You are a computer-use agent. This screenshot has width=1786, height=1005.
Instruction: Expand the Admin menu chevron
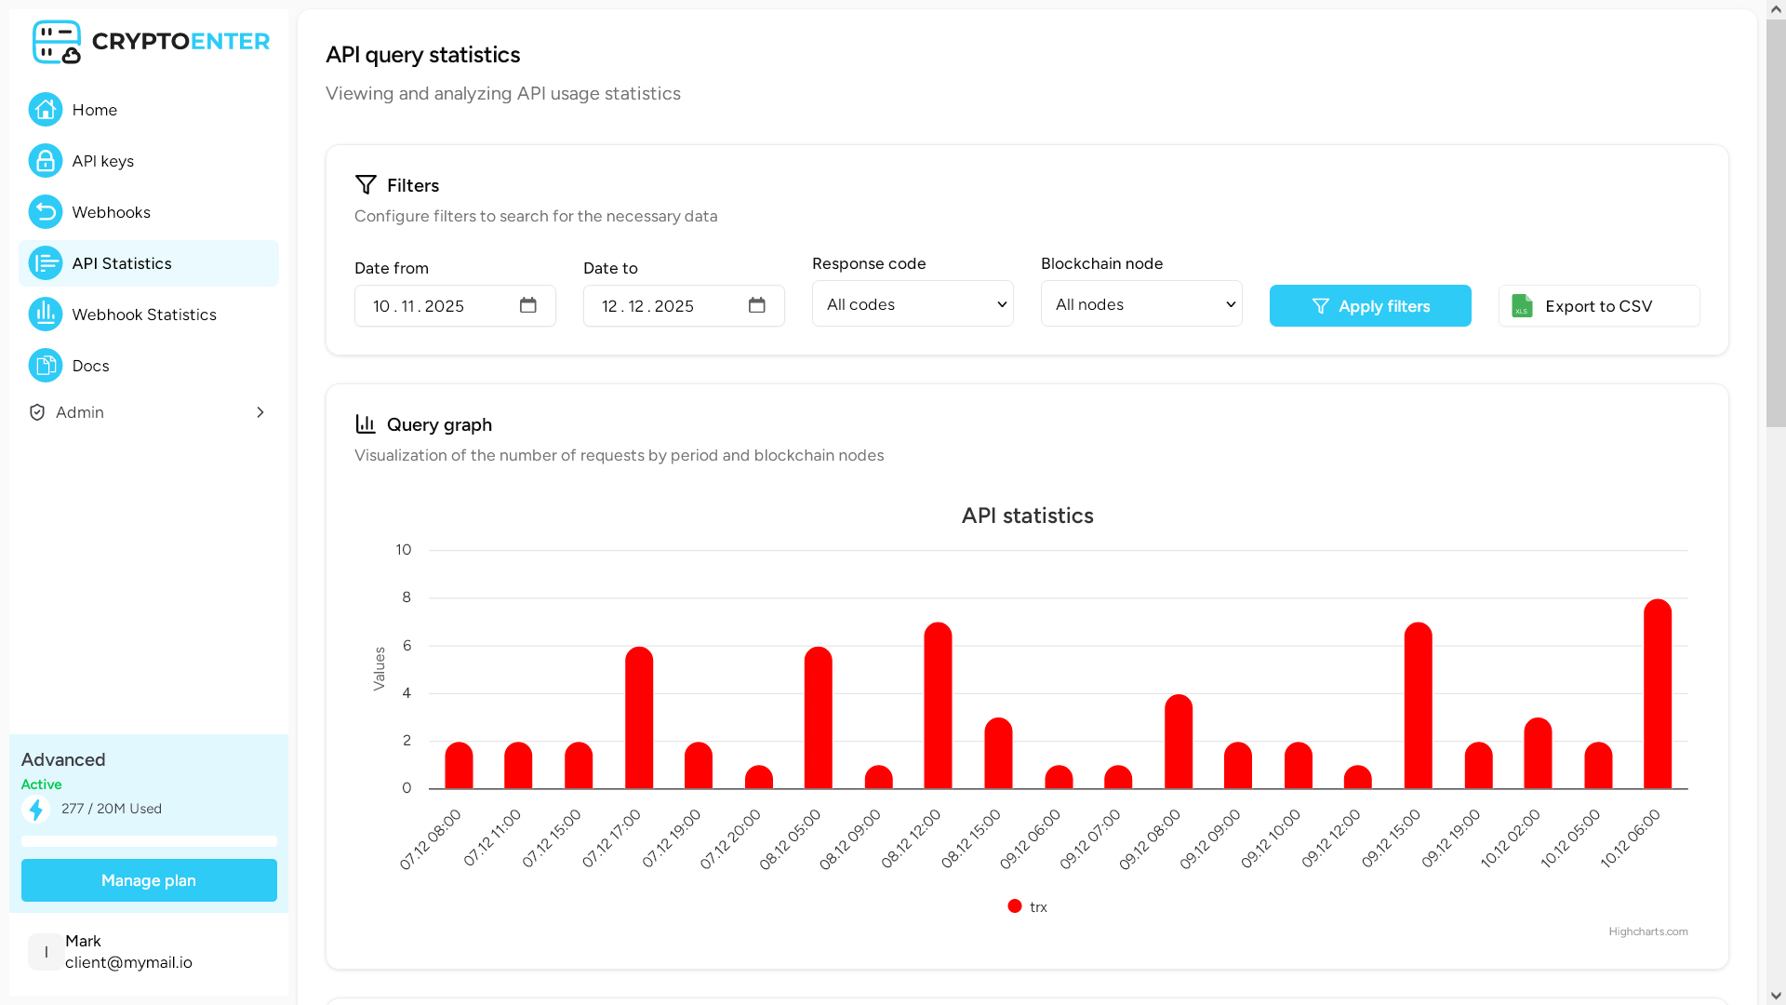coord(260,412)
